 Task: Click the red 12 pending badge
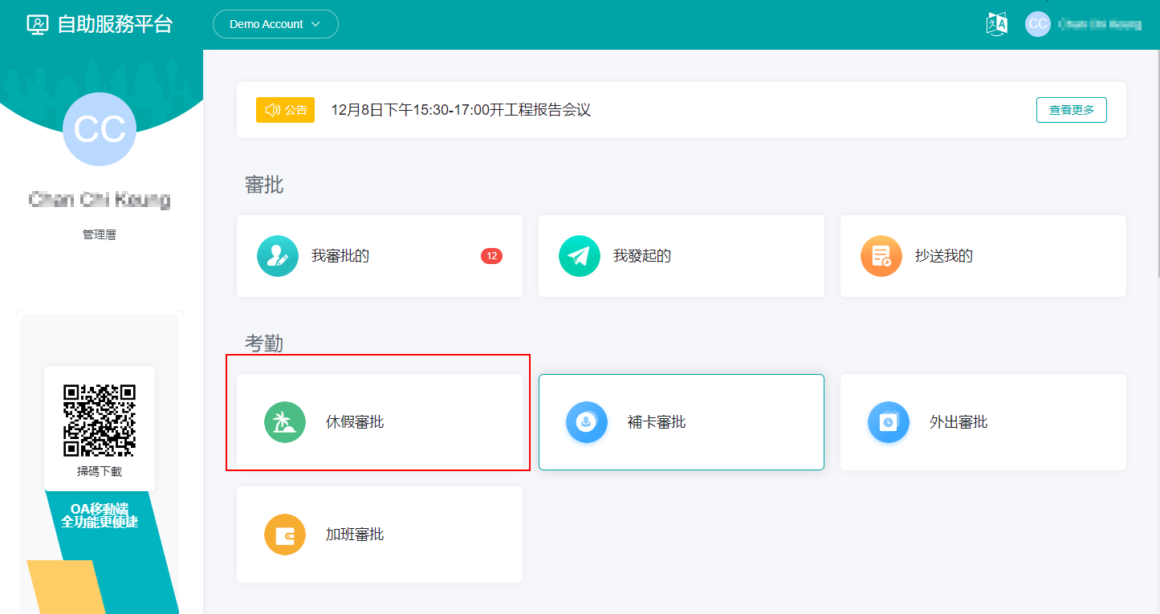coord(491,256)
